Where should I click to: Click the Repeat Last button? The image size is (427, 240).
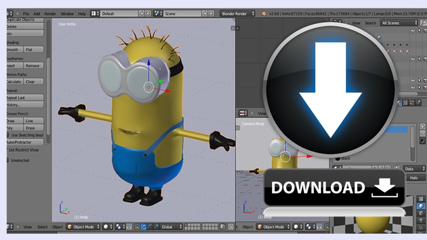(x=25, y=98)
